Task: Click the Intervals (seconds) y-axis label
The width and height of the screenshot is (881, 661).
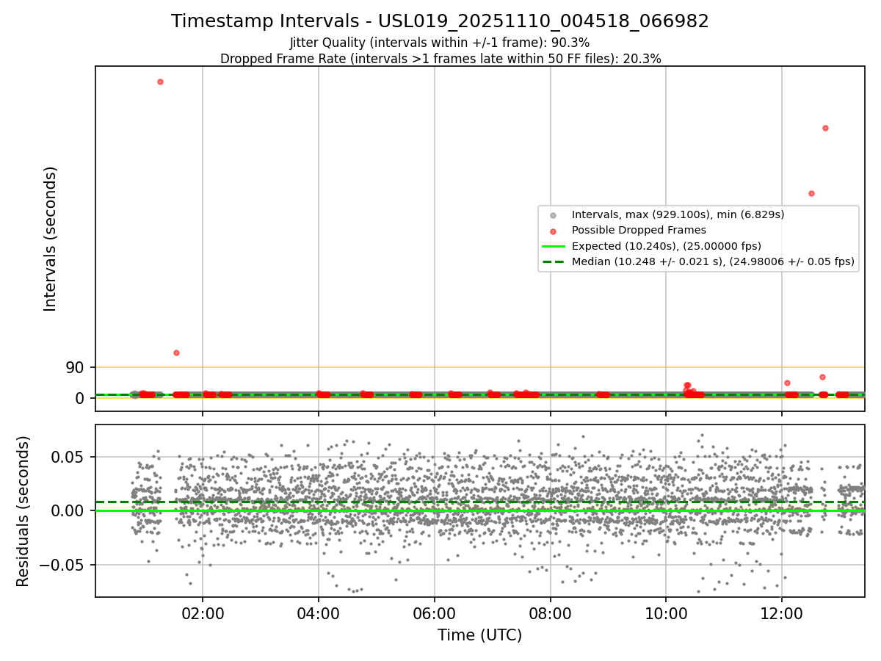Action: click(x=50, y=239)
